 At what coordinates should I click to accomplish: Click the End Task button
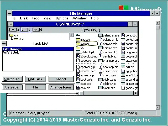[x=35, y=79]
